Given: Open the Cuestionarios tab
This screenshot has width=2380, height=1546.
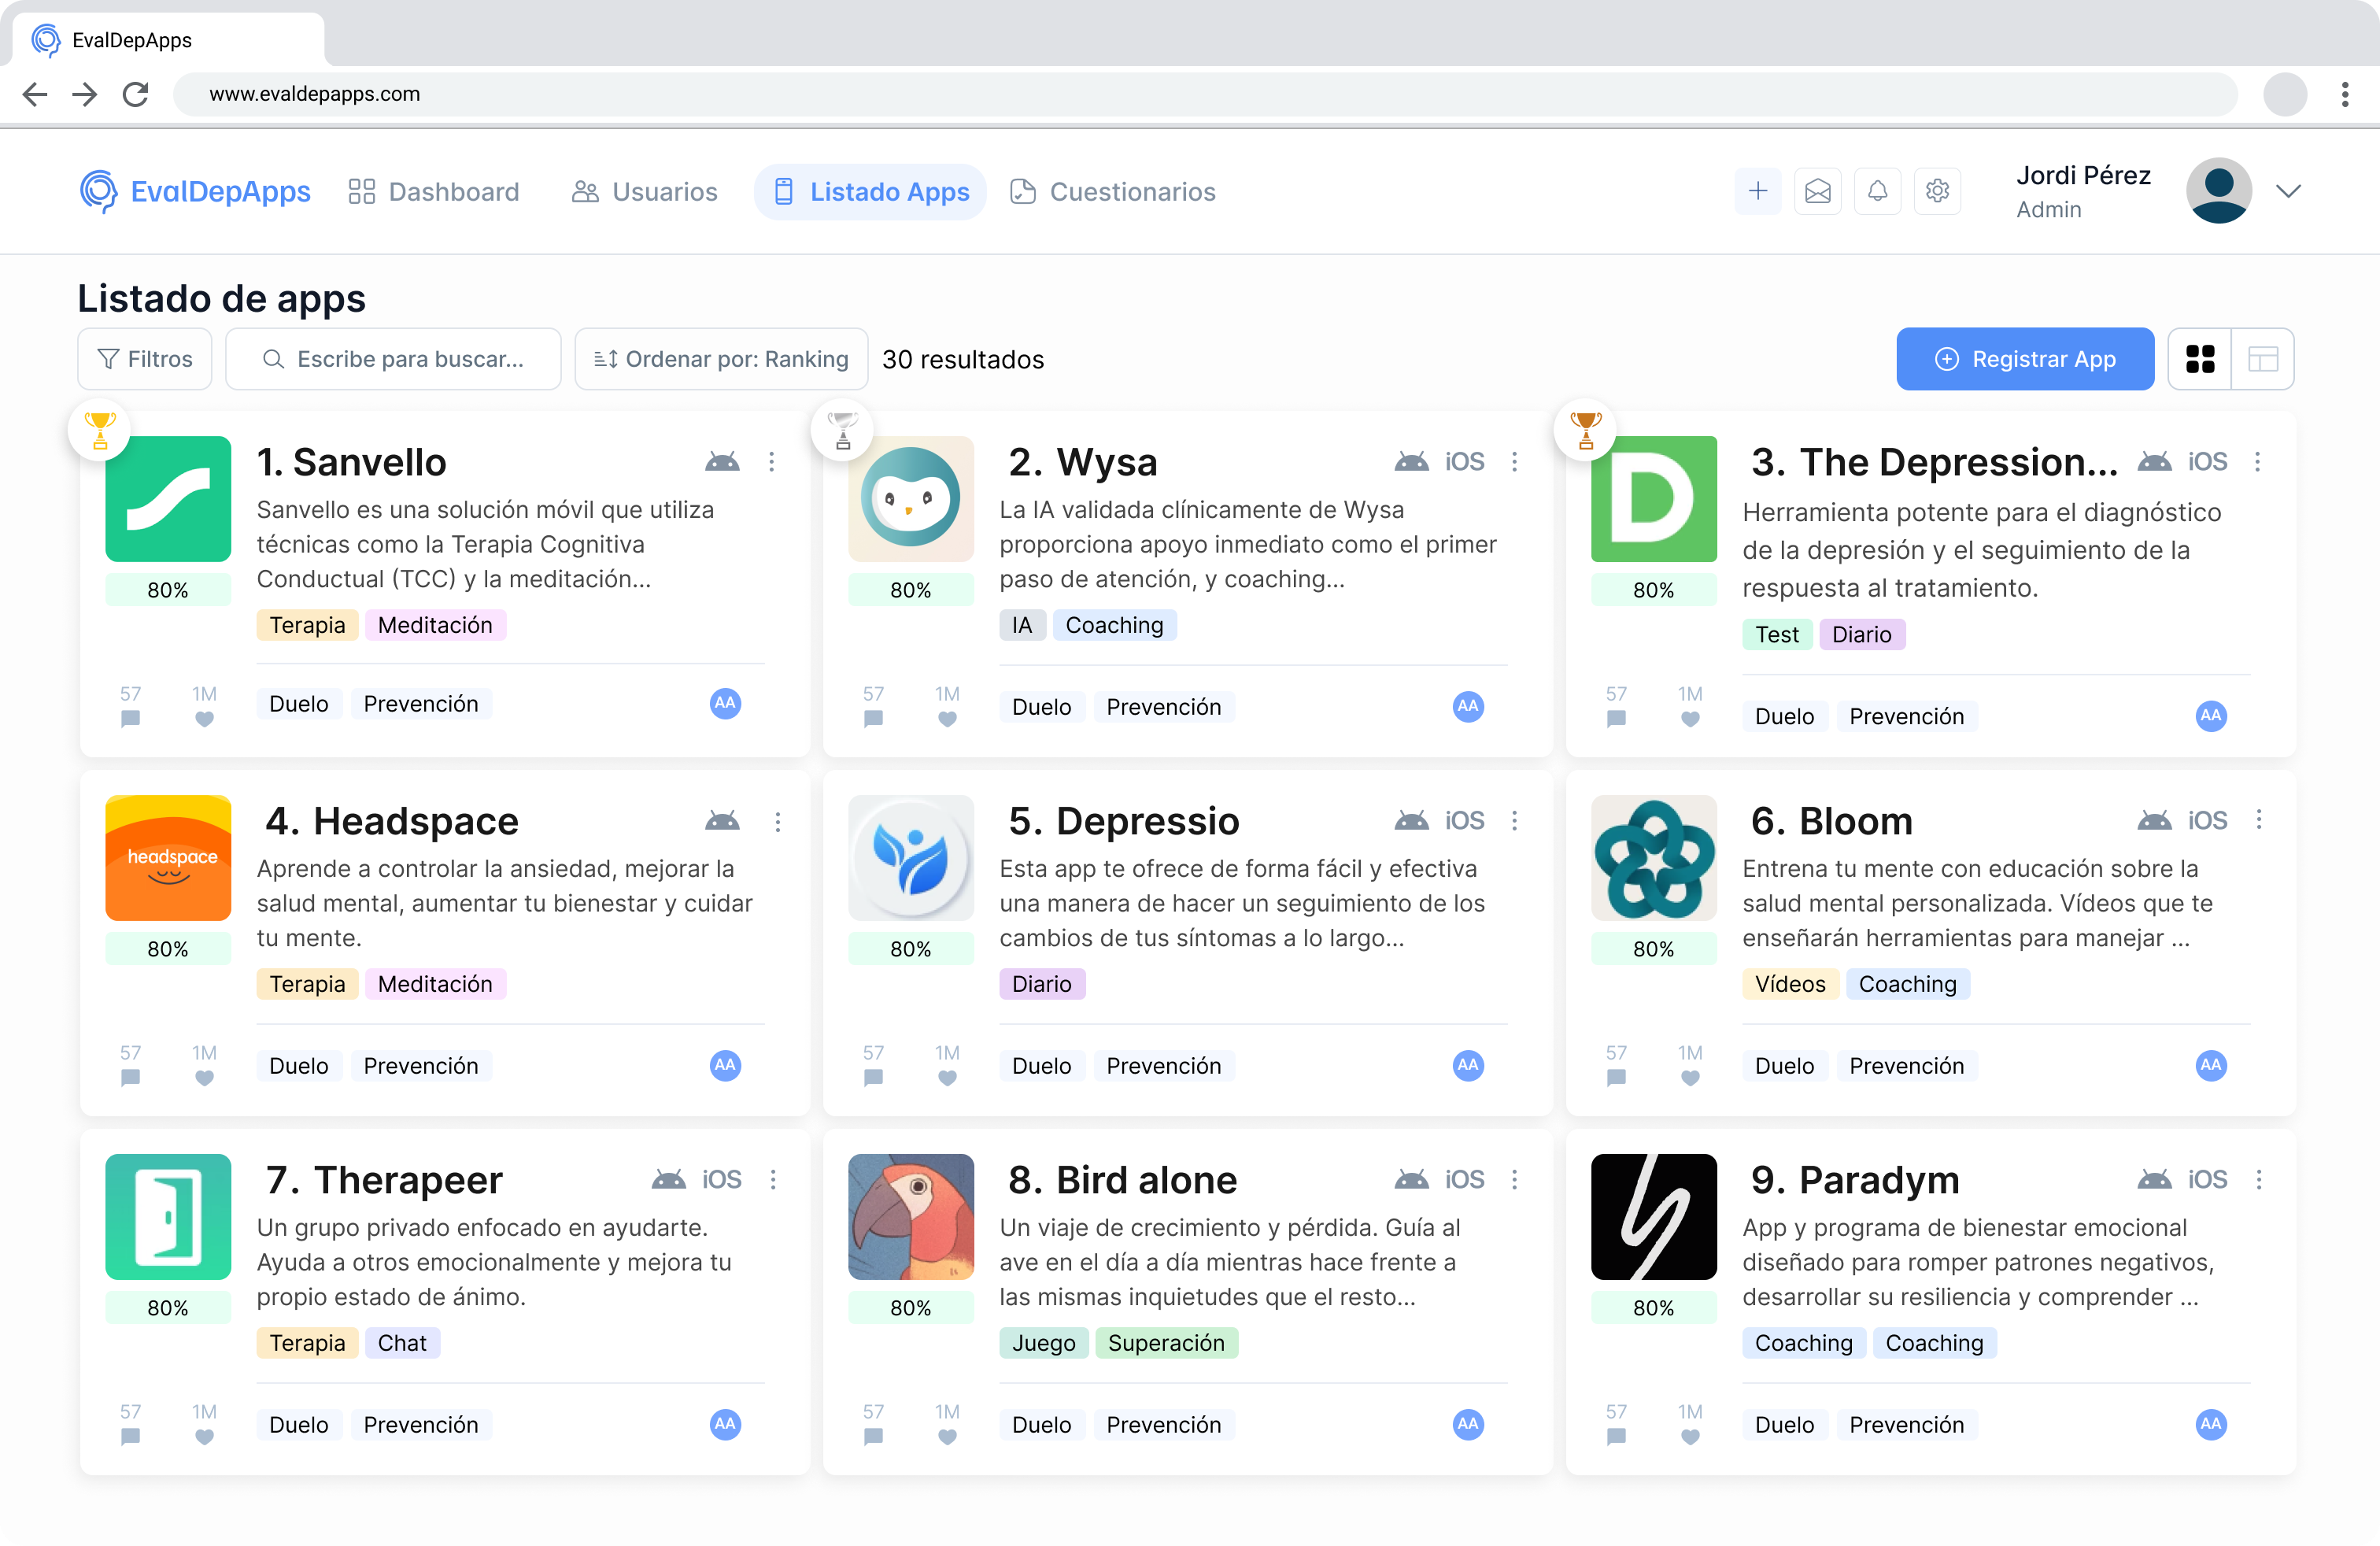Looking at the screenshot, I should (x=1112, y=191).
